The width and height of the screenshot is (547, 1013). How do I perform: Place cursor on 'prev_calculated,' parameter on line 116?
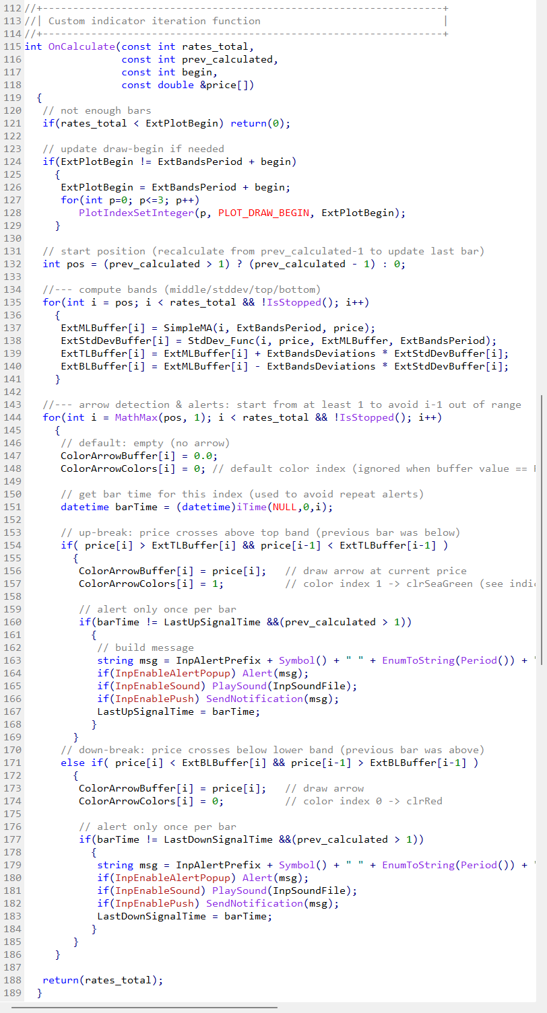tap(230, 59)
